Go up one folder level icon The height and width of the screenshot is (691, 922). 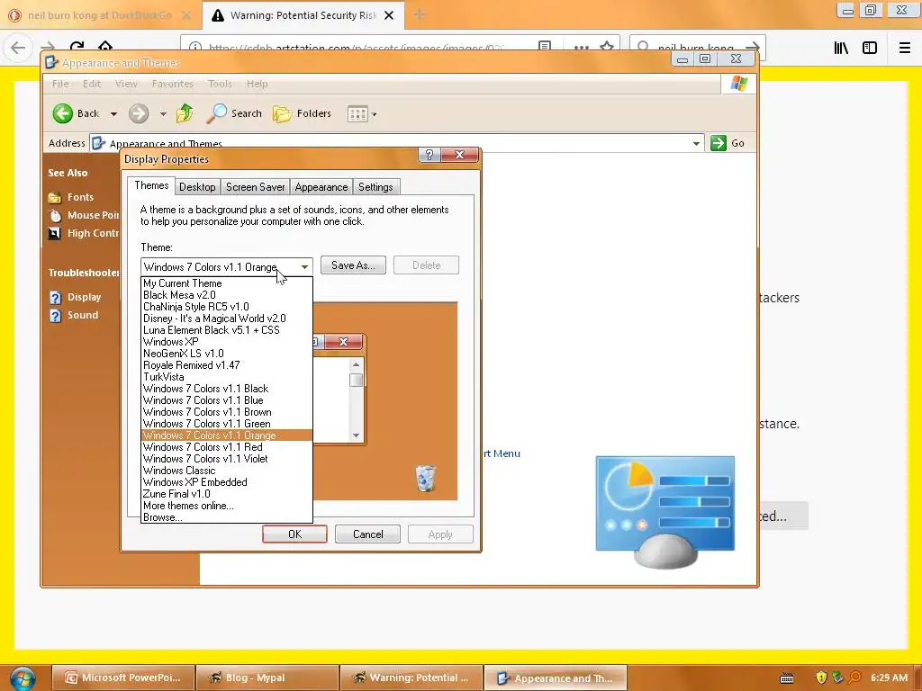[185, 112]
